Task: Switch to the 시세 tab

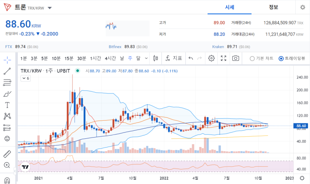Action: click(229, 7)
